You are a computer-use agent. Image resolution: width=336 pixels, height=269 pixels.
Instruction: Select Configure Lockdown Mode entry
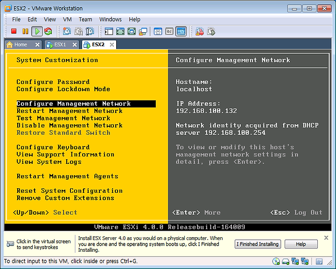[63, 89]
